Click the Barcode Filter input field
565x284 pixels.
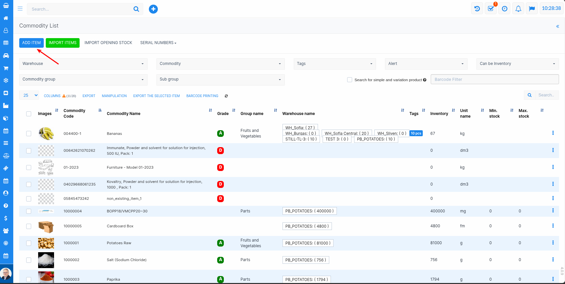click(494, 80)
